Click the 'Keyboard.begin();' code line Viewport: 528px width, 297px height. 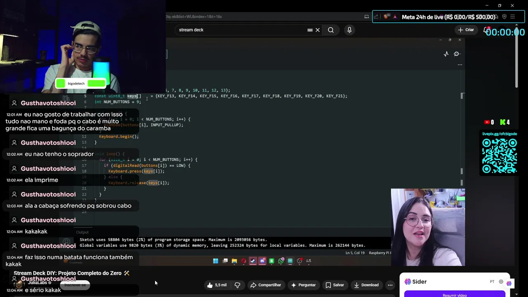tap(119, 137)
